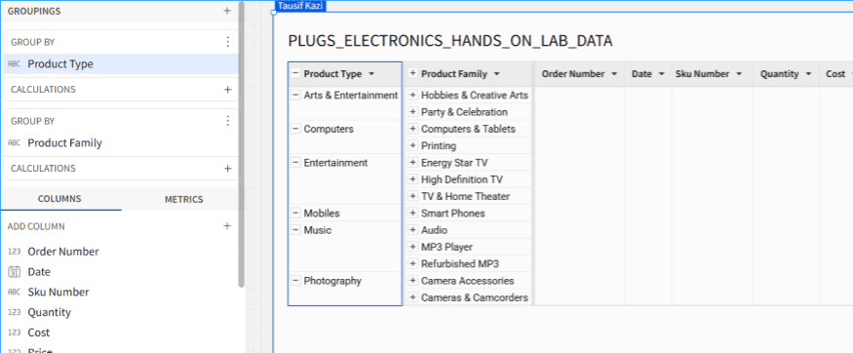The image size is (853, 353).
Task: Open Product Type column header dropdown arrow
Action: coord(371,74)
